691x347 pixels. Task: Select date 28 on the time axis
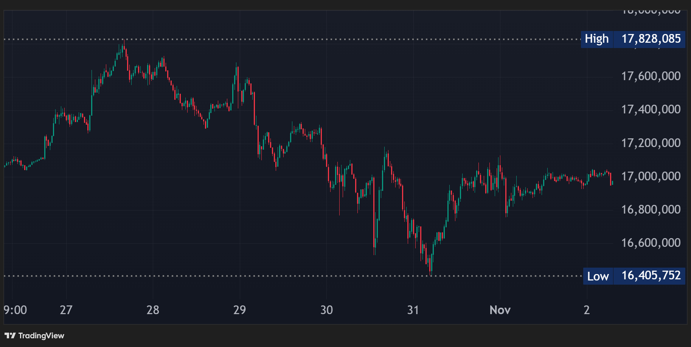pyautogui.click(x=153, y=310)
